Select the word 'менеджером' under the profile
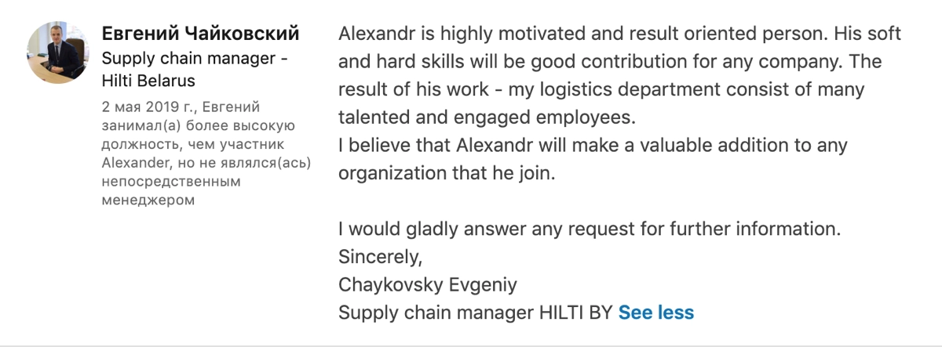Image resolution: width=942 pixels, height=347 pixels. click(148, 201)
